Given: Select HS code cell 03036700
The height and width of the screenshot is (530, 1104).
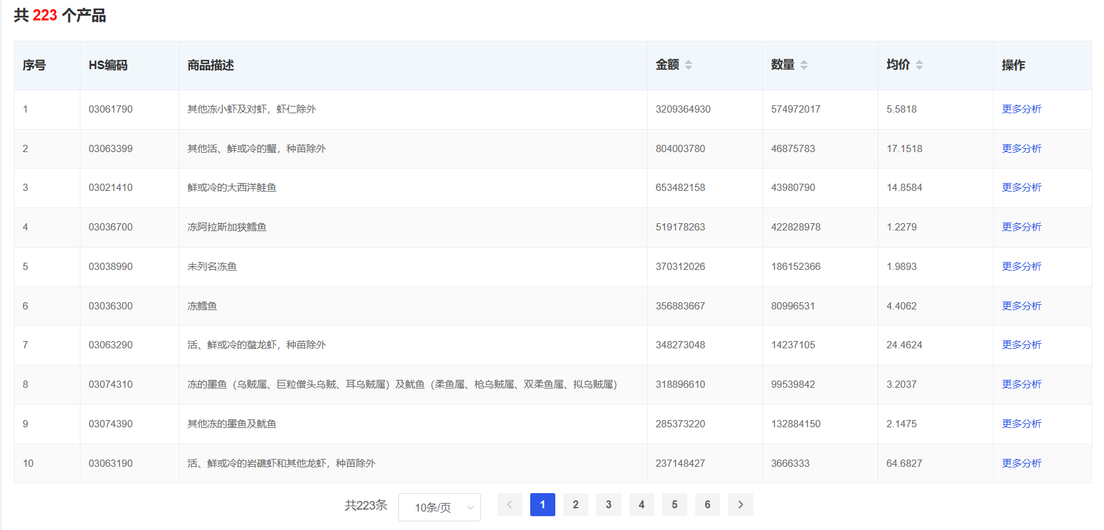Looking at the screenshot, I should coord(111,227).
